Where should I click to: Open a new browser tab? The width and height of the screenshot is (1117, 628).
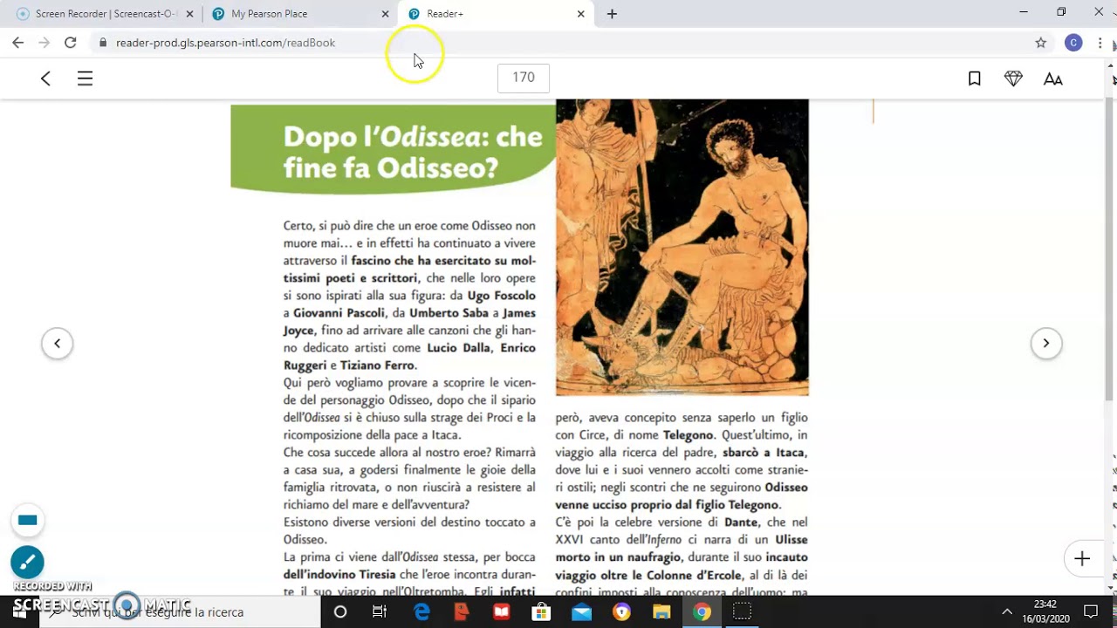612,14
